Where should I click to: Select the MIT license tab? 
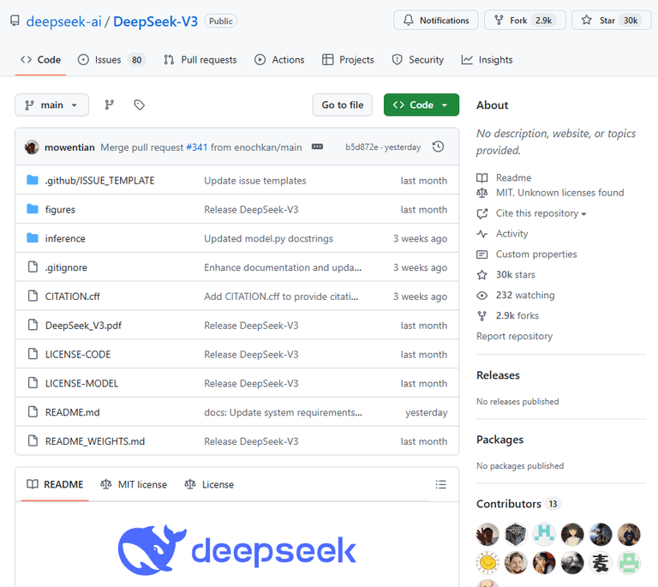(134, 484)
